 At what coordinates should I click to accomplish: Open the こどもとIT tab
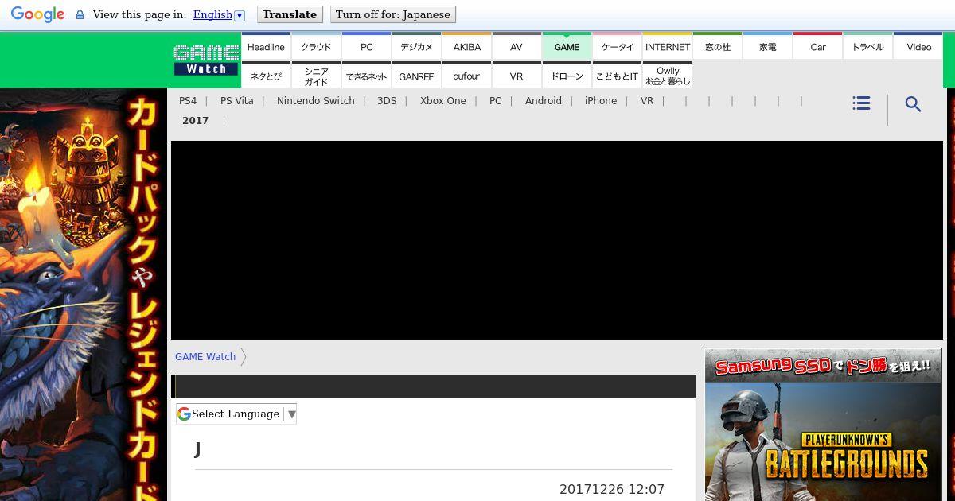click(x=617, y=76)
